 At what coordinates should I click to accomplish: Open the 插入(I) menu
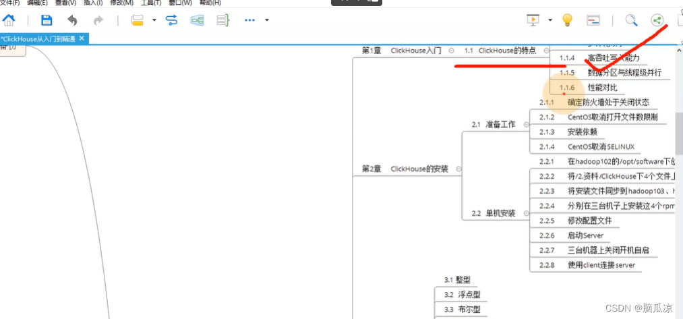[93, 3]
